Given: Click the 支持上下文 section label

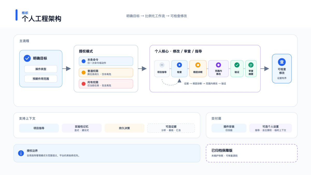Looking at the screenshot, I should 27,118.
